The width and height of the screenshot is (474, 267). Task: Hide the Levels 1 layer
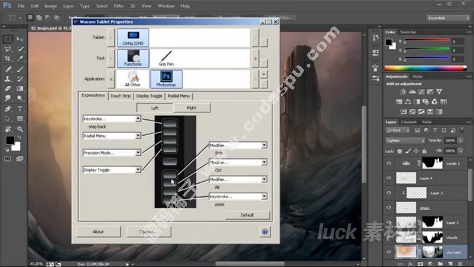389,163
